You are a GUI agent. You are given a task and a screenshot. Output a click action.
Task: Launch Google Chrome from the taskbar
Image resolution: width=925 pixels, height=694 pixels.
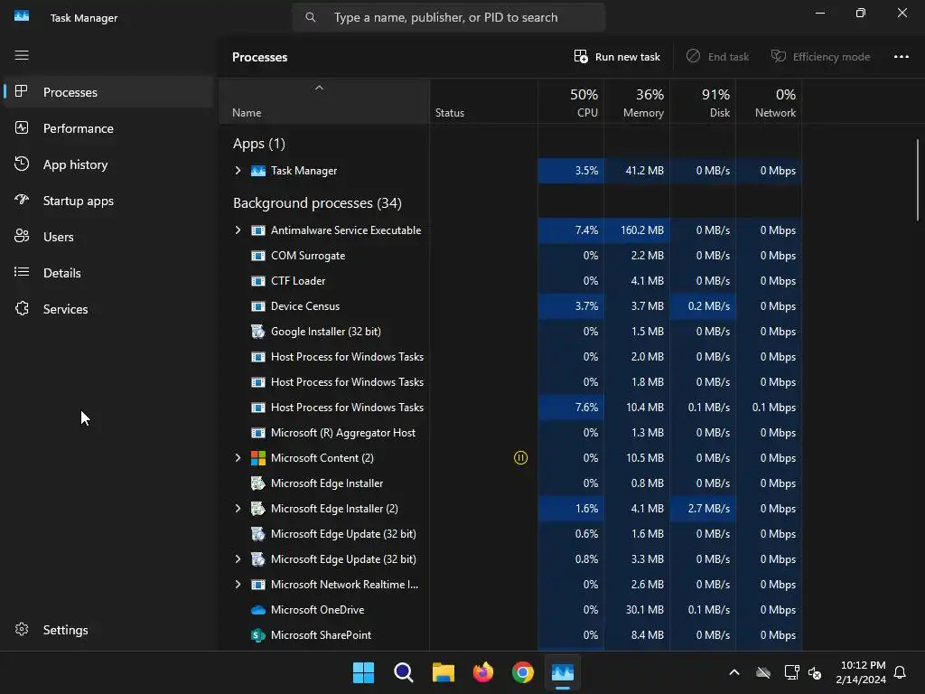(x=523, y=672)
